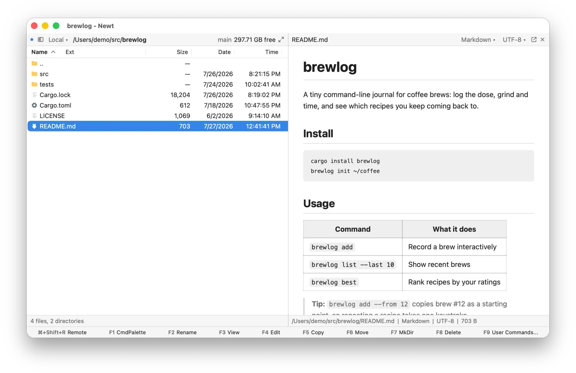Screen dimensions: 576x373
Task: Click the Cargo.lock file icon
Action: (x=35, y=95)
